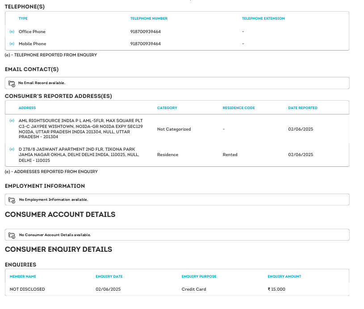Click folder icon beside No Consumer Account Details
The height and width of the screenshot is (309, 364).
12,235
